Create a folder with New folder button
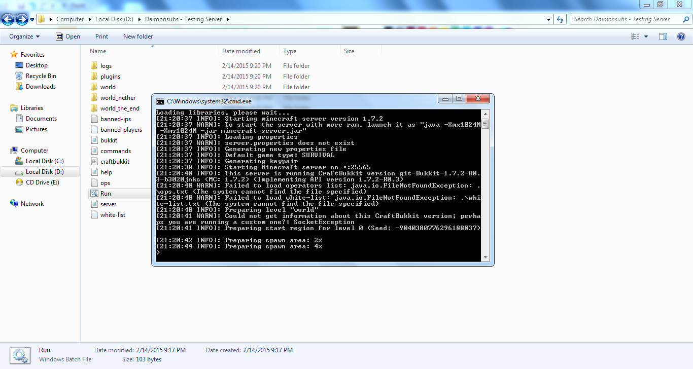Image resolution: width=693 pixels, height=369 pixels. 138,36
